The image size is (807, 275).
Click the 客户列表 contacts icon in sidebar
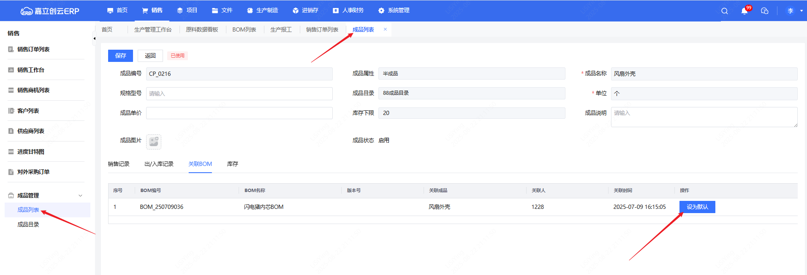(x=11, y=111)
